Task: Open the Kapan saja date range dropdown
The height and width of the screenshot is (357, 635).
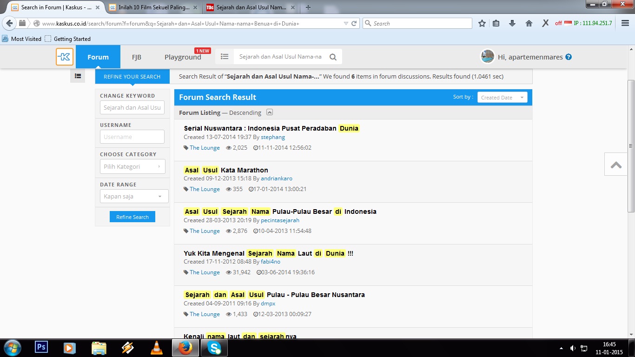Action: pos(134,196)
